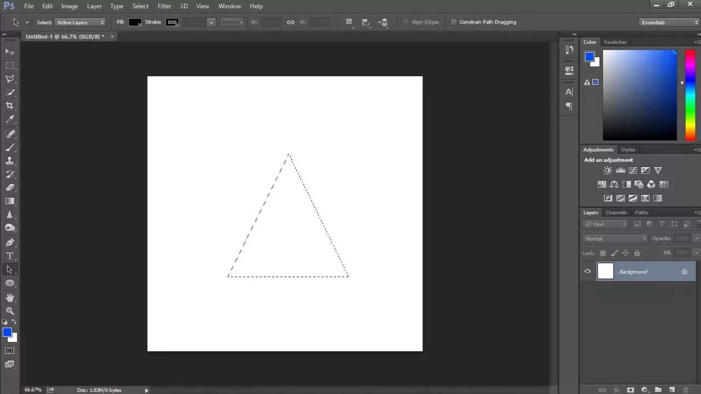Select the Healing Brush tool
This screenshot has height=394, width=701.
(10, 134)
